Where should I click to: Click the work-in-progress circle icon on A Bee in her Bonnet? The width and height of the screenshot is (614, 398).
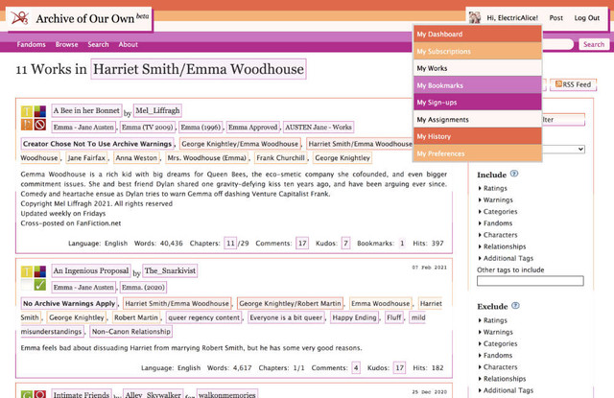pyautogui.click(x=40, y=125)
